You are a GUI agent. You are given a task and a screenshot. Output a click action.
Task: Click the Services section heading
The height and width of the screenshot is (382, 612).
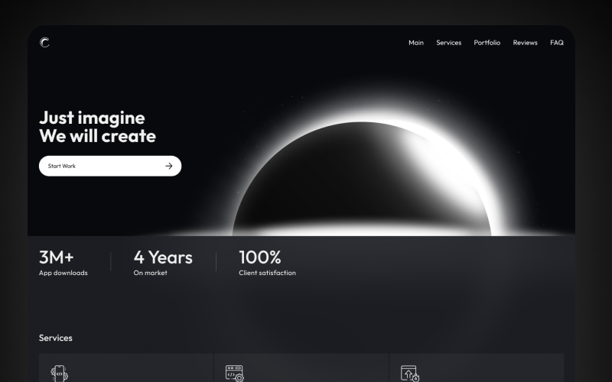(x=55, y=338)
